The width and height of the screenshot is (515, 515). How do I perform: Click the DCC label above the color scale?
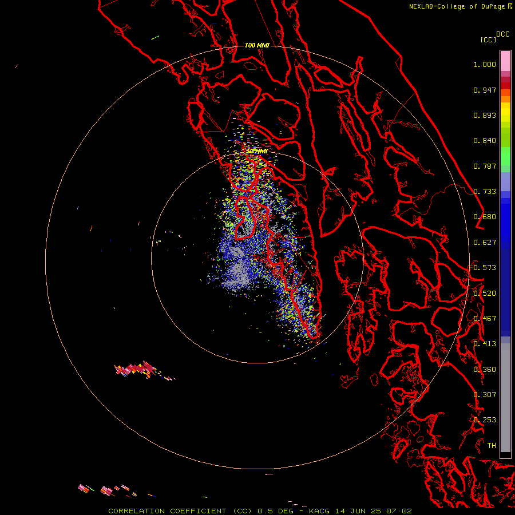click(x=503, y=34)
